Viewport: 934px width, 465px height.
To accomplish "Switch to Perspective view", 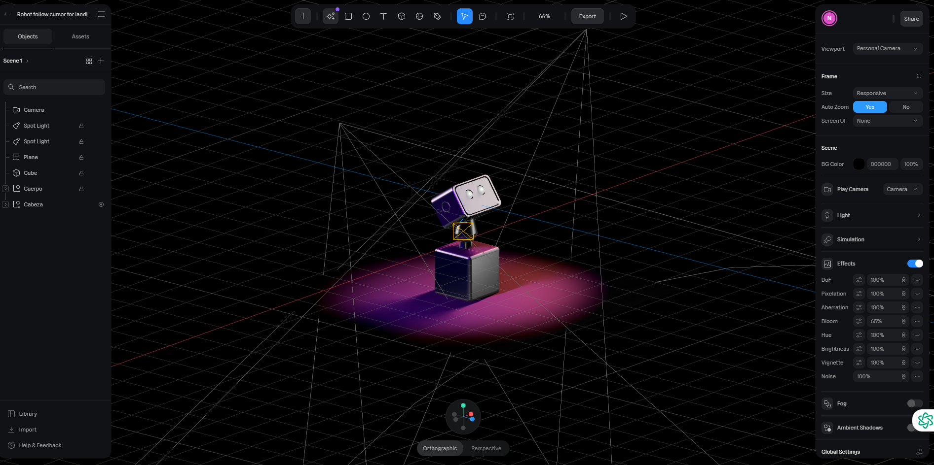I will click(486, 448).
